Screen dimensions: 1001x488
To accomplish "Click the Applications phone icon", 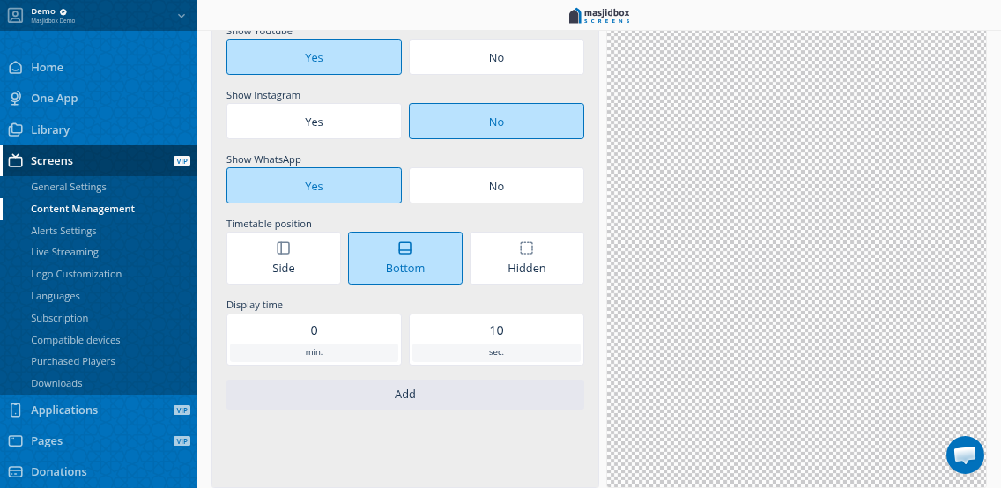I will 15,410.
